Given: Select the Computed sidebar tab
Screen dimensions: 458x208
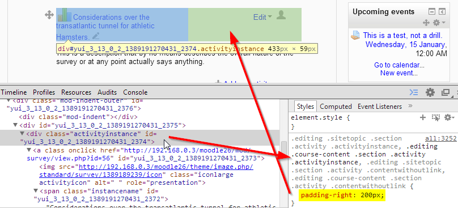Looking at the screenshot, I should tap(336, 107).
